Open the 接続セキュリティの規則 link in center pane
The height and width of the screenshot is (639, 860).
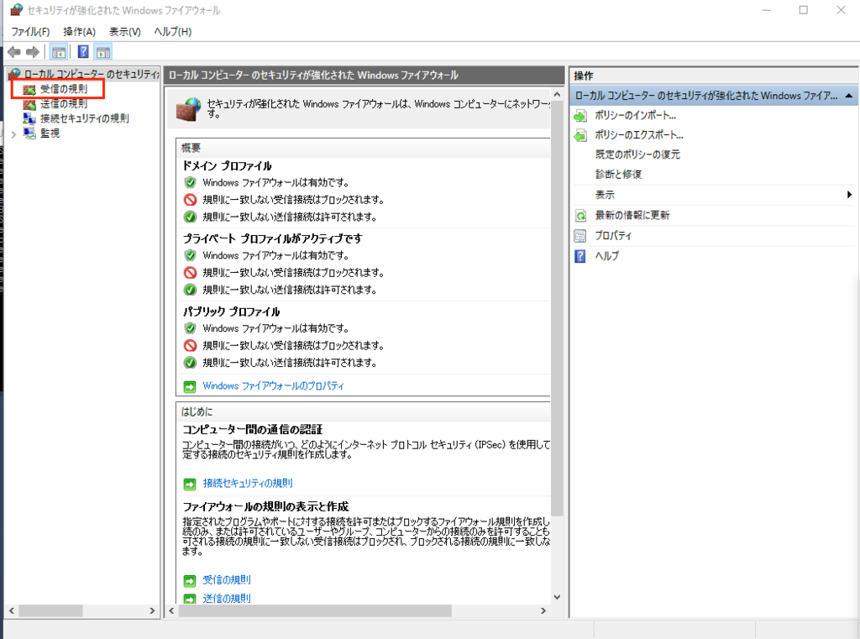(x=248, y=483)
